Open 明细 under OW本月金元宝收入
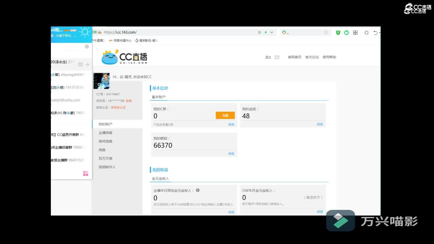The width and height of the screenshot is (434, 244). [320, 212]
